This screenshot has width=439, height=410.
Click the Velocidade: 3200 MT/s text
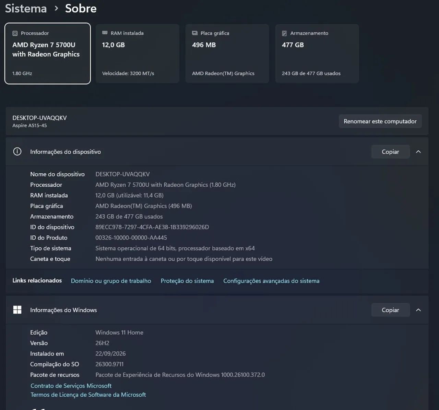coord(128,73)
